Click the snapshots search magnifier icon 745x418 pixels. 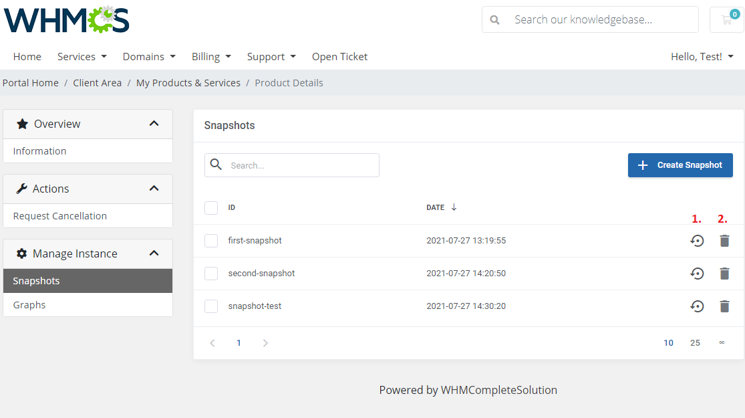tap(216, 165)
